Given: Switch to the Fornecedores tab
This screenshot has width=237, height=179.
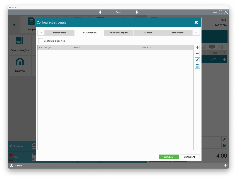Looking at the screenshot, I should point(177,33).
